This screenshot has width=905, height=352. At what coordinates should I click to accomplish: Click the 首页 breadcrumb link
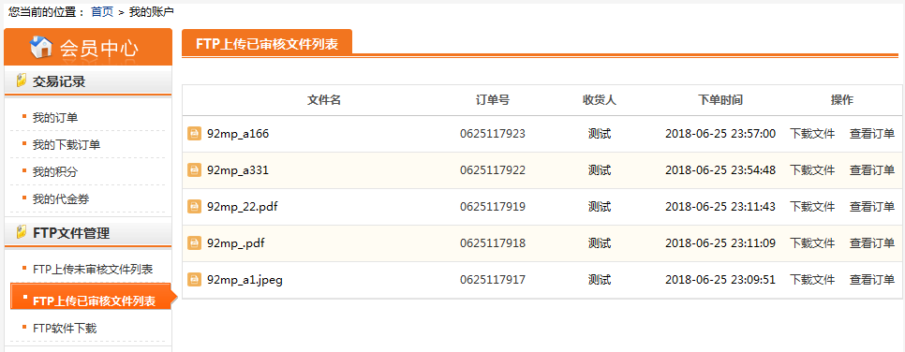click(102, 11)
